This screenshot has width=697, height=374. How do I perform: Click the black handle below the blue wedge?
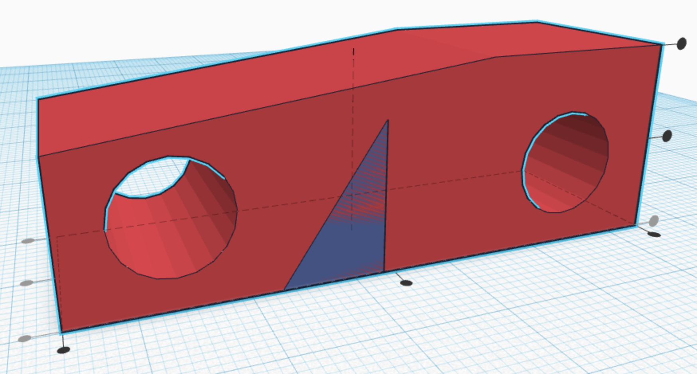(x=406, y=283)
